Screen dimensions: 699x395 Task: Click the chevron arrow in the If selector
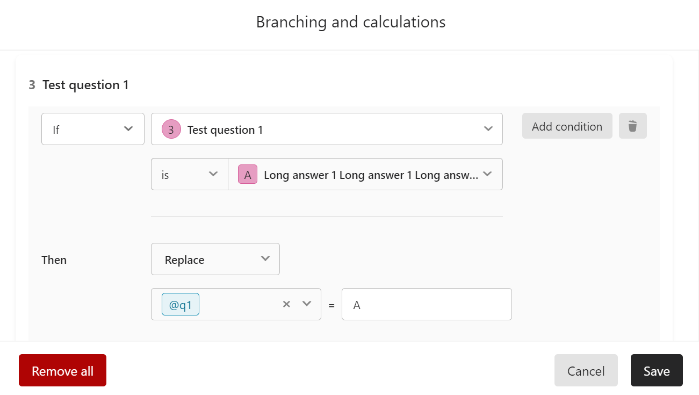click(128, 129)
